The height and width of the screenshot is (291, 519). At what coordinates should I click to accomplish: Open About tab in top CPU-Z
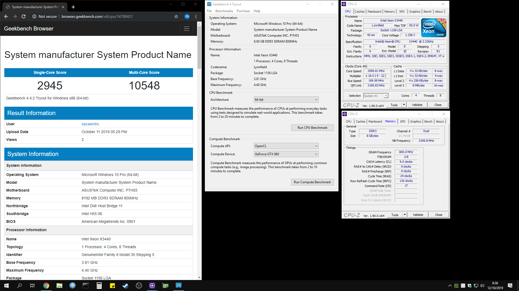click(439, 12)
